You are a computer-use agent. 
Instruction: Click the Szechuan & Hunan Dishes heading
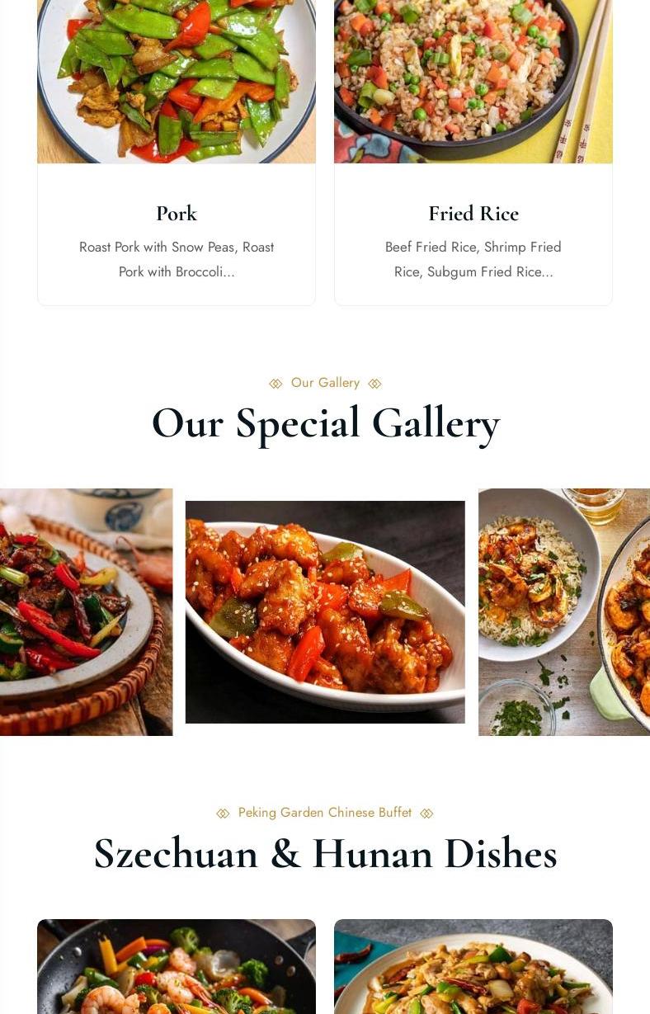(325, 854)
